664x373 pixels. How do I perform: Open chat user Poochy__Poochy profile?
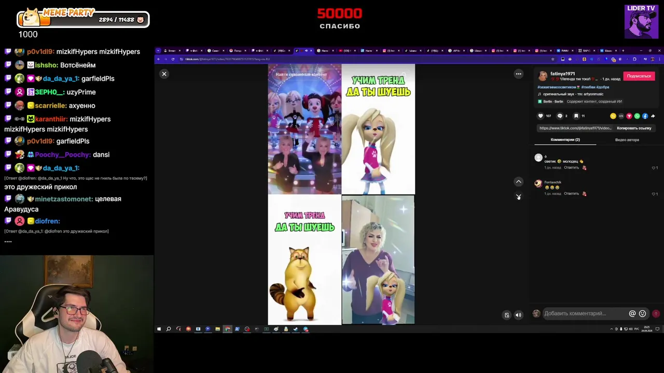coord(62,155)
